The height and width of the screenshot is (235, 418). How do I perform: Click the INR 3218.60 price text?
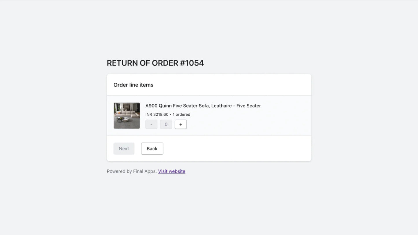click(157, 114)
